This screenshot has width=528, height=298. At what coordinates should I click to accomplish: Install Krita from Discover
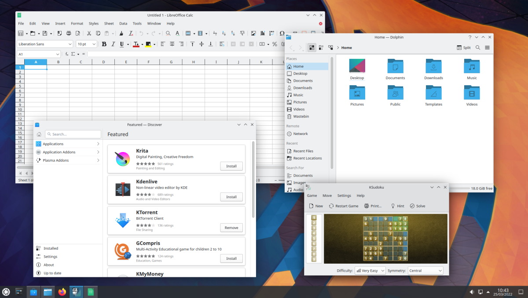click(231, 166)
